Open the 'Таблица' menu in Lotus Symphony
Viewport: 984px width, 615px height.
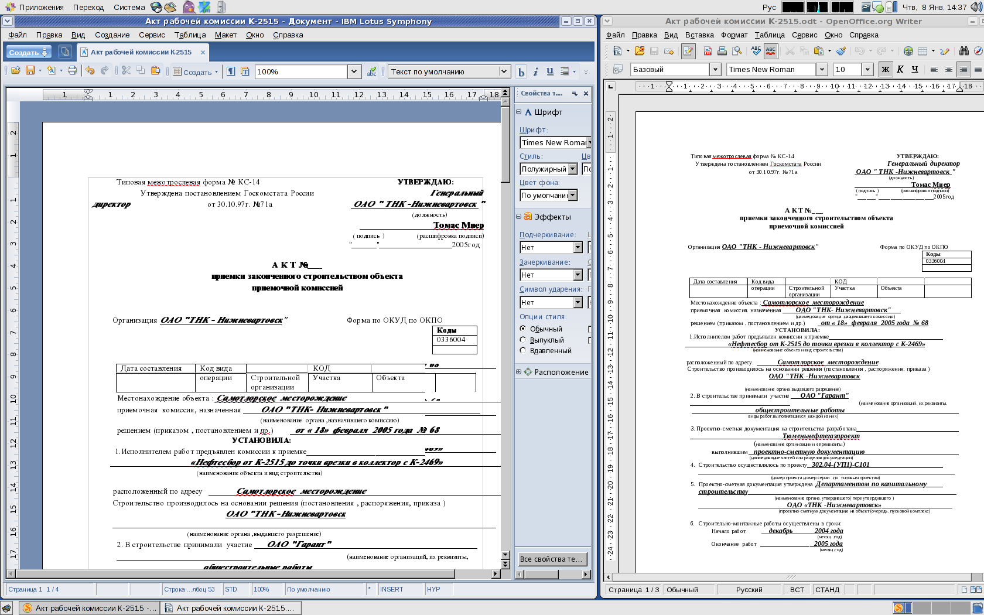tap(190, 35)
